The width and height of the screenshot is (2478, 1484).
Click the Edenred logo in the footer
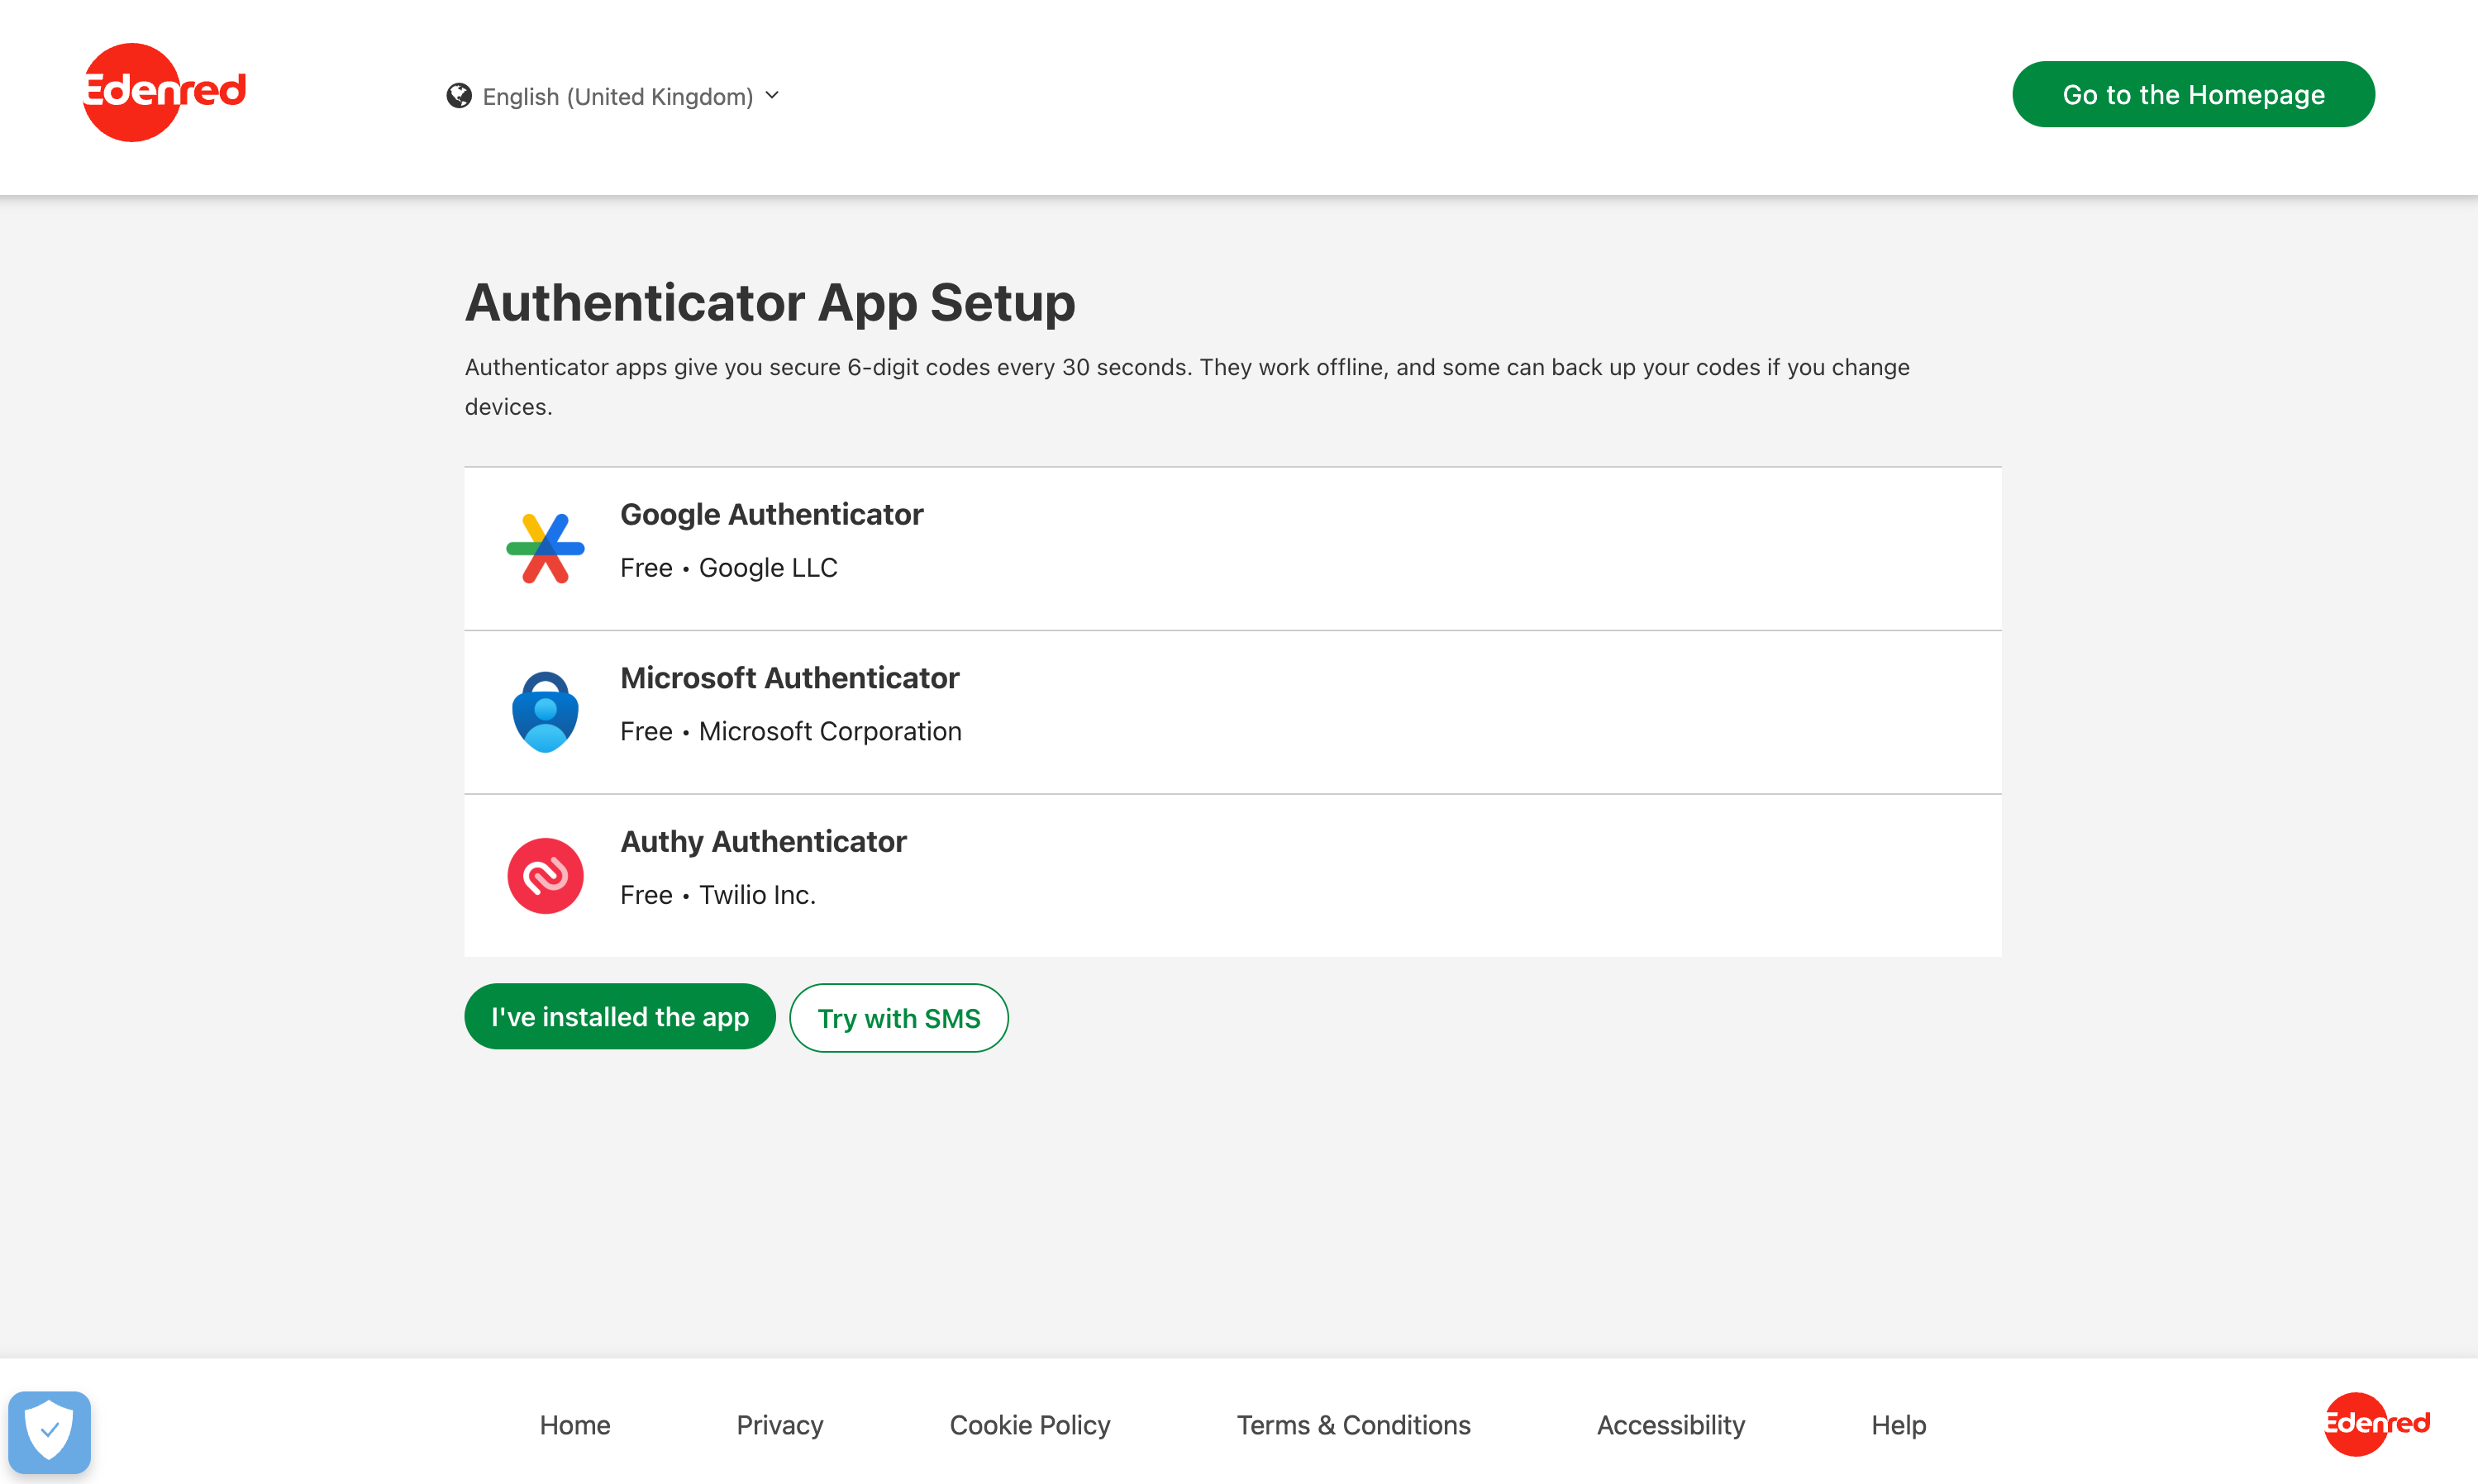point(2376,1424)
